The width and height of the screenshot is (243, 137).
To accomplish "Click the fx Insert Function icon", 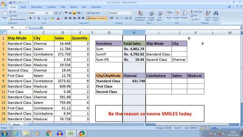I will (x=41, y=27).
